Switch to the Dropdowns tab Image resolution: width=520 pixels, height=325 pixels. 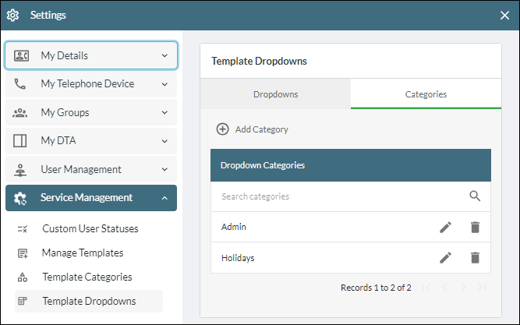(x=275, y=94)
